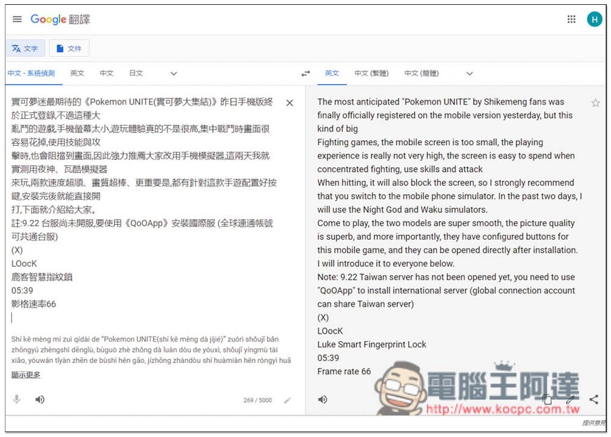Viewport: 611px width, 437px height.
Task: Expand romanization with 顯示更多 link
Action: pyautogui.click(x=26, y=374)
